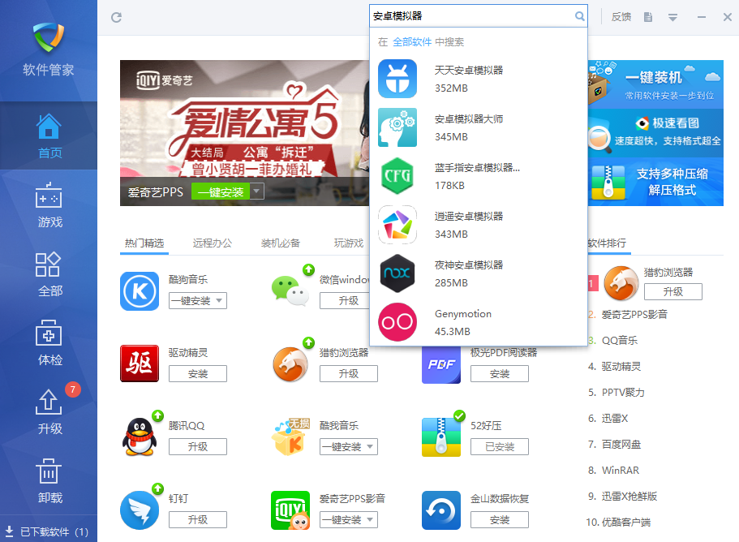Upgrade 腾讯QQ with 升级 button

198,447
